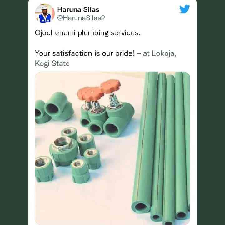
Task: Click the 'Your satisfaction is our pride' text
Action: [x=85, y=53]
